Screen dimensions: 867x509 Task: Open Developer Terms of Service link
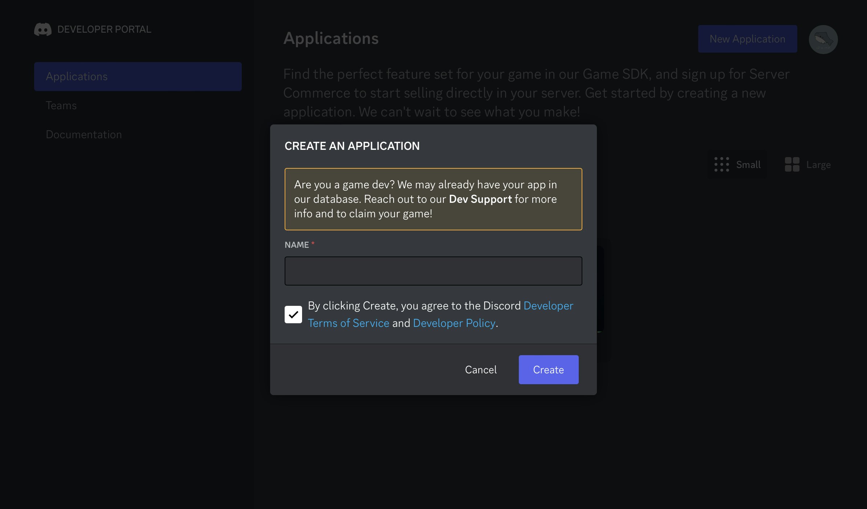point(348,323)
